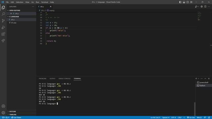212x119 pixels.
Task: Open the Accounts icon in activity bar
Action: 3,106
